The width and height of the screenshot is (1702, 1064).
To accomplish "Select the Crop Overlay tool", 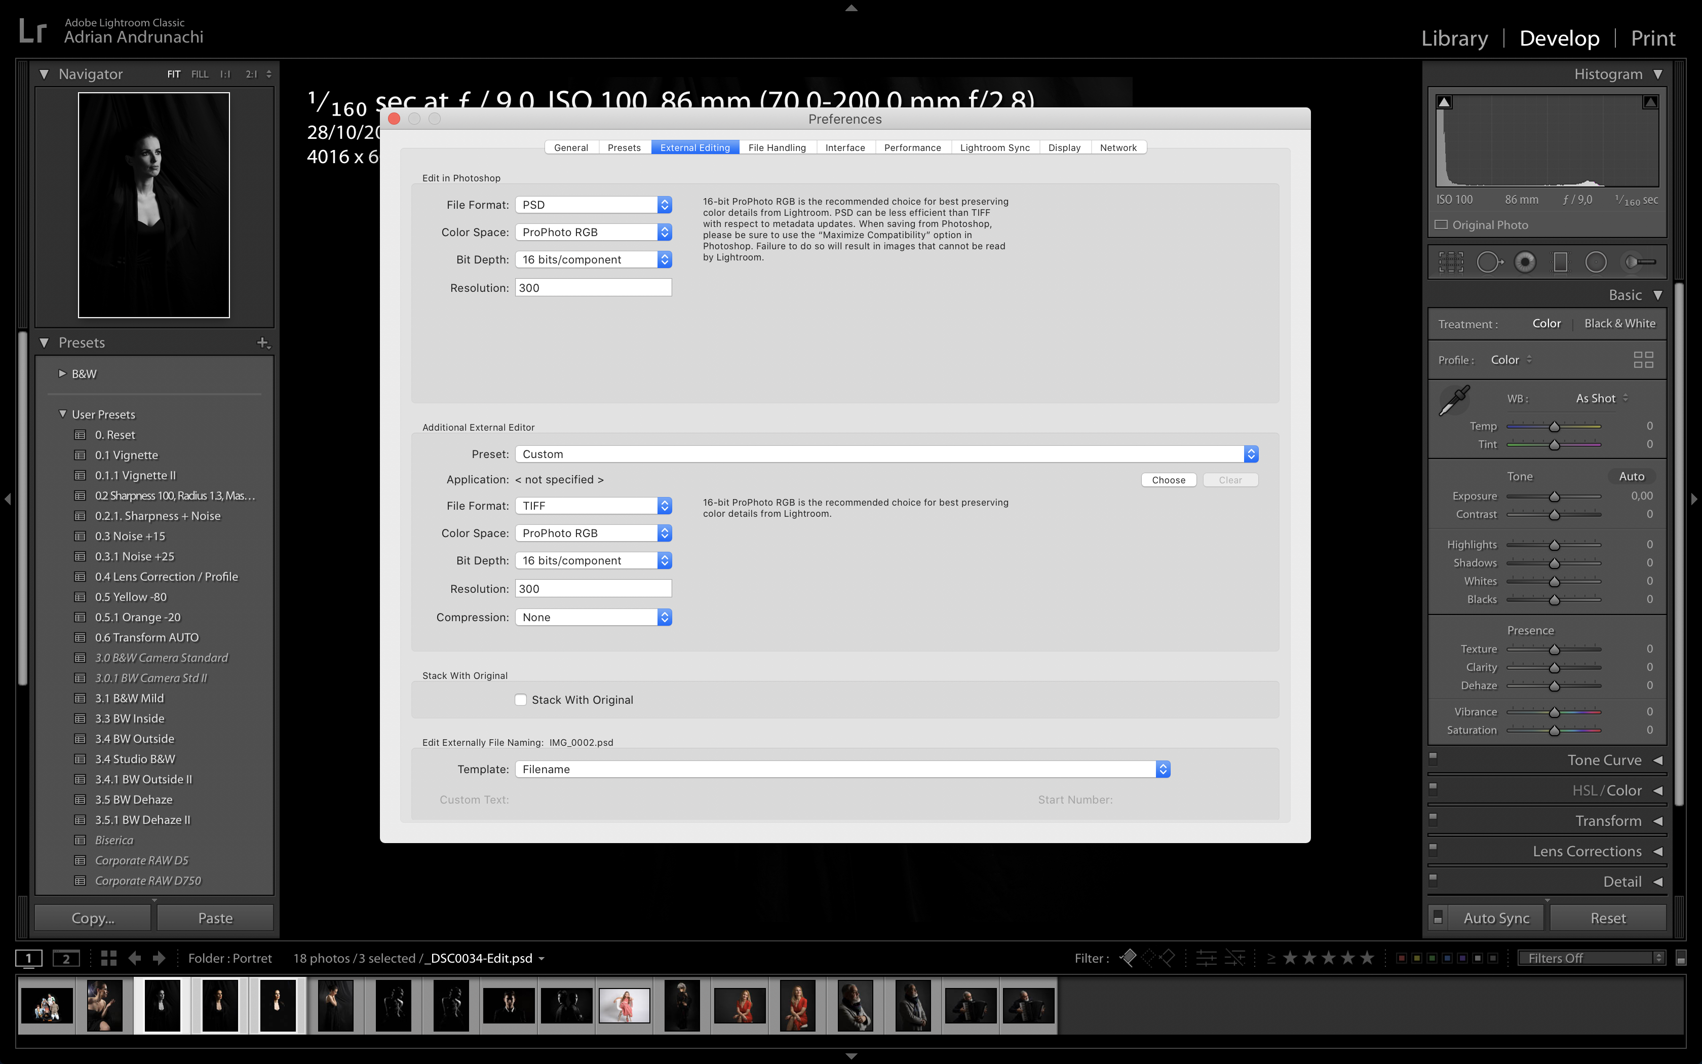I will pos(1450,262).
